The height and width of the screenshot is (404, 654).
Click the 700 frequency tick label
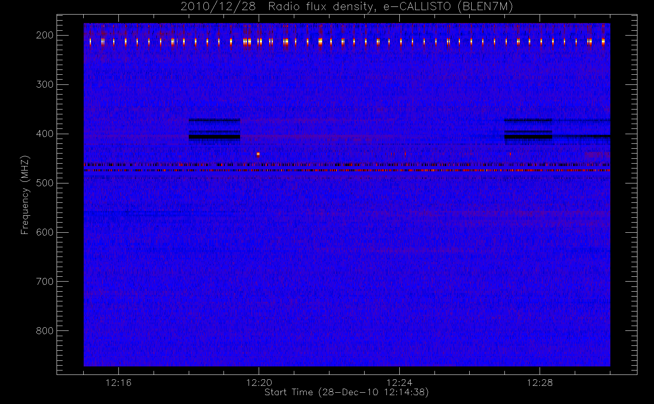(x=45, y=282)
